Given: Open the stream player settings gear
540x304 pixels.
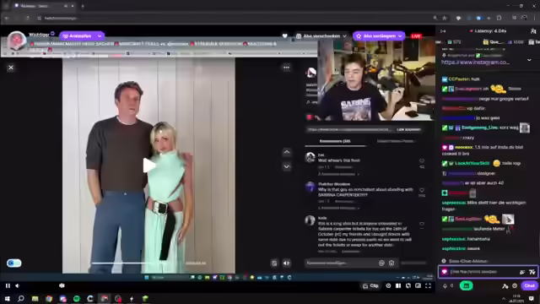Looking at the screenshot, I should pyautogui.click(x=388, y=285).
